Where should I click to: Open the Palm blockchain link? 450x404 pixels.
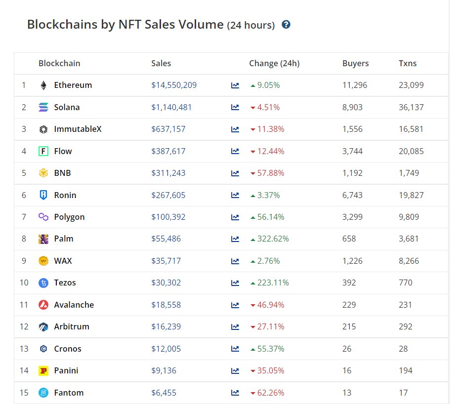[x=64, y=239]
